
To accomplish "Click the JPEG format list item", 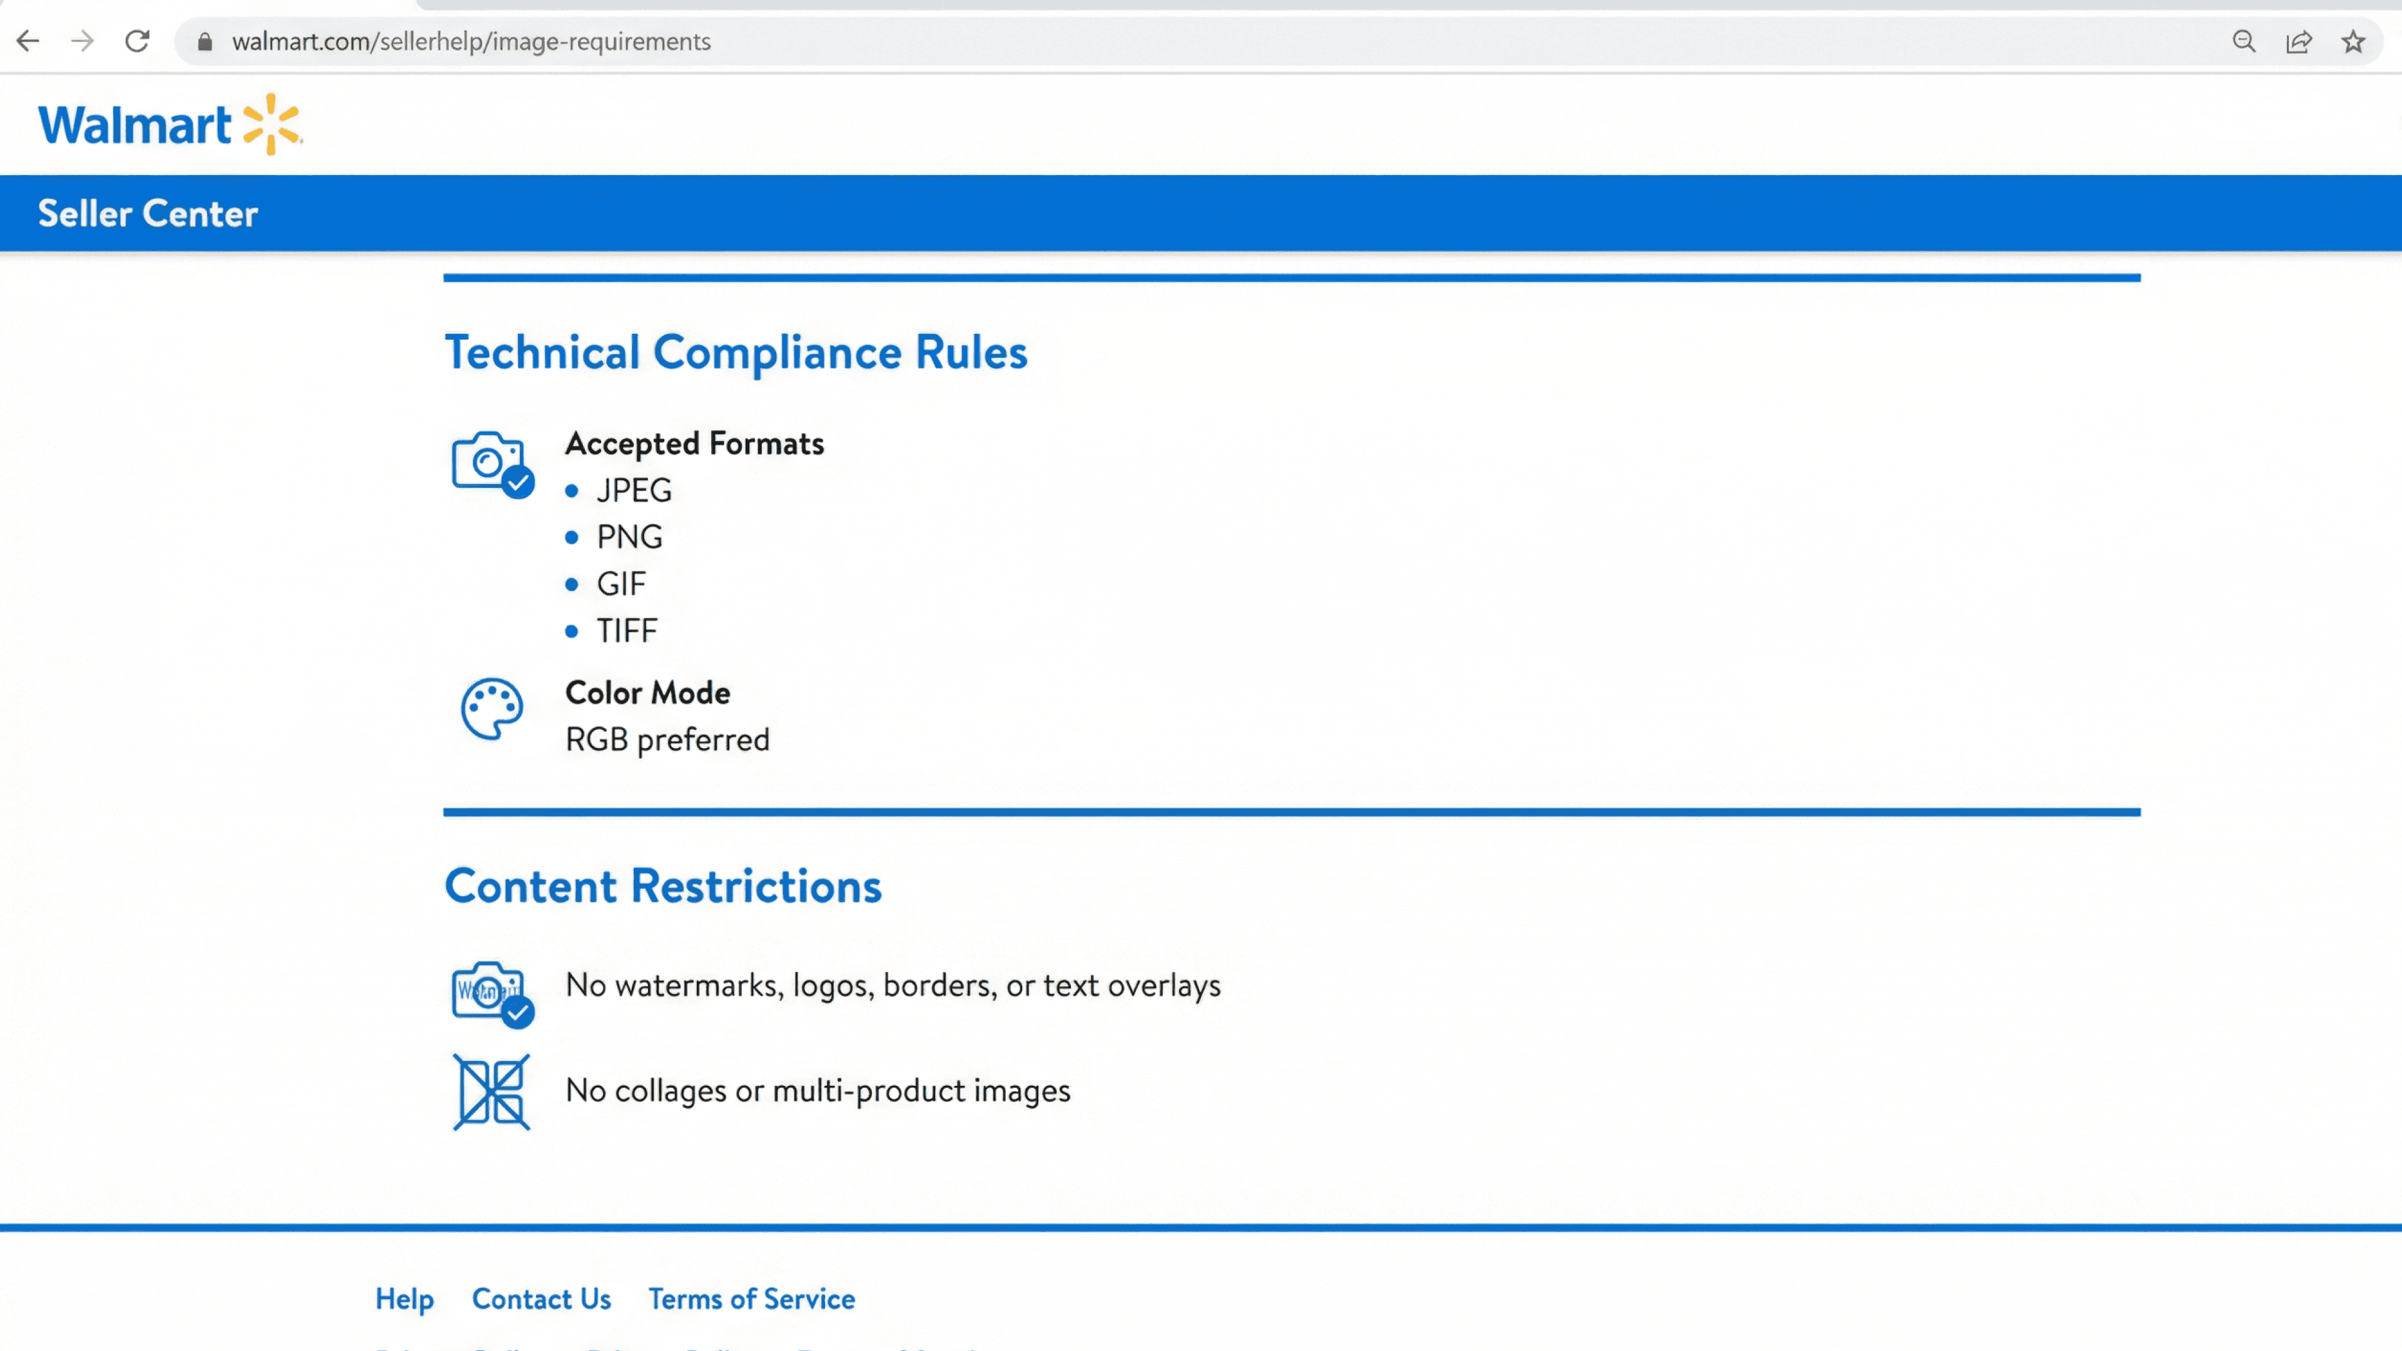I will [x=634, y=490].
